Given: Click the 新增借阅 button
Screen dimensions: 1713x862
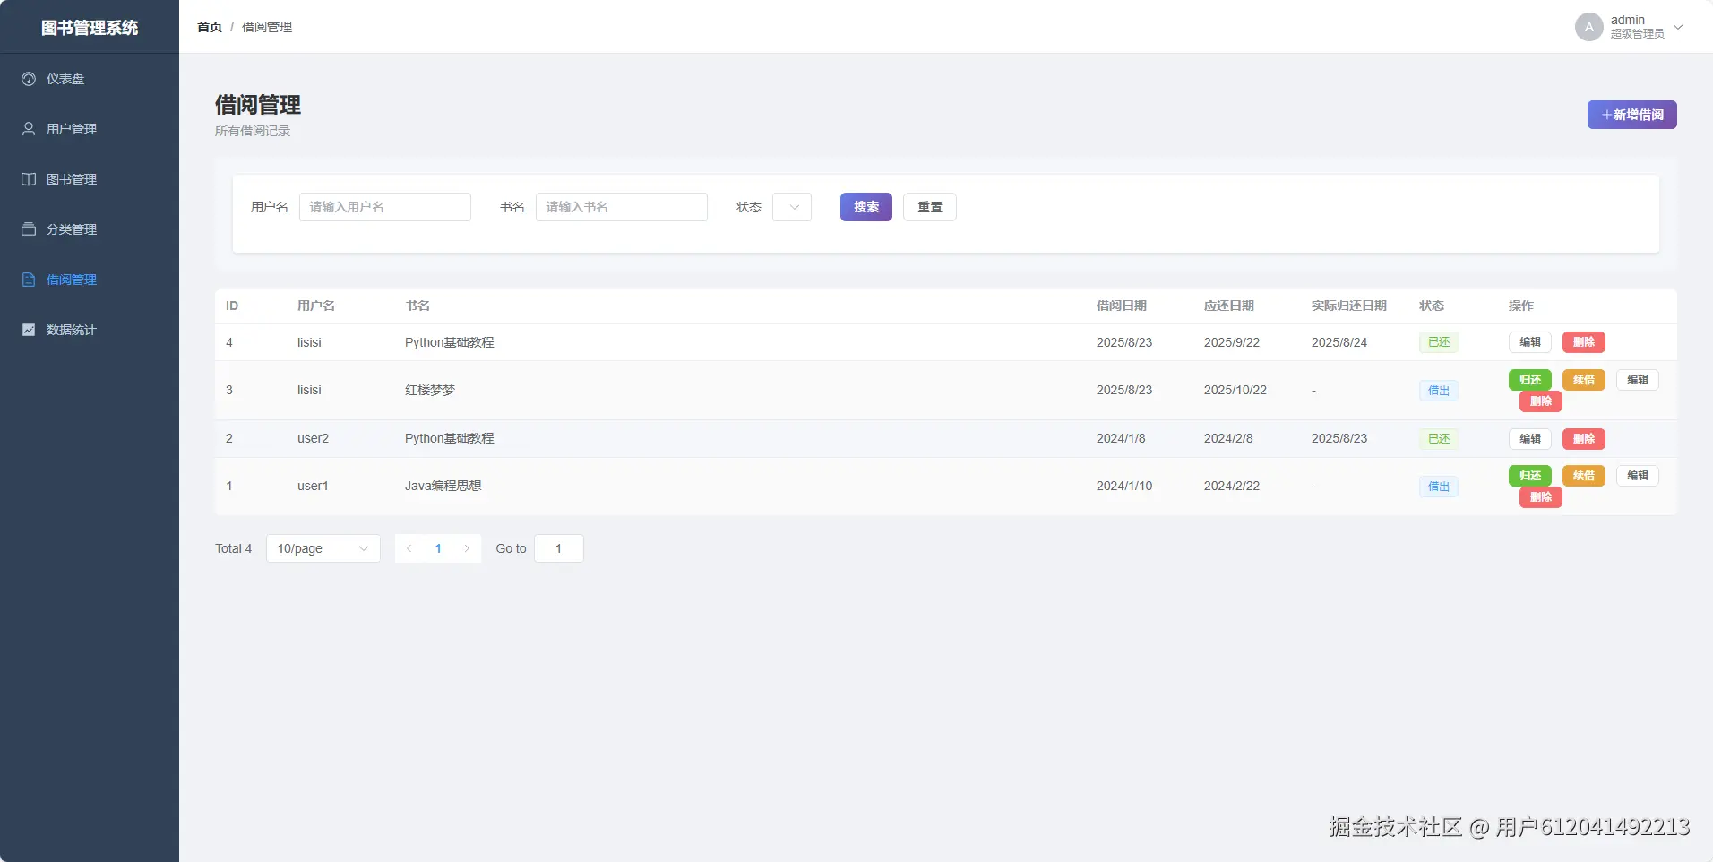Looking at the screenshot, I should coord(1631,115).
